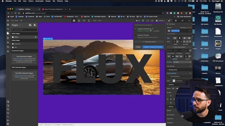This screenshot has width=225, height=126.
Task: Switch to Save The Oceans browser tab
Action: point(54,9)
